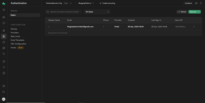This screenshot has width=205, height=103.
Task: Open the Edge Functions icon
Action: point(4,48)
